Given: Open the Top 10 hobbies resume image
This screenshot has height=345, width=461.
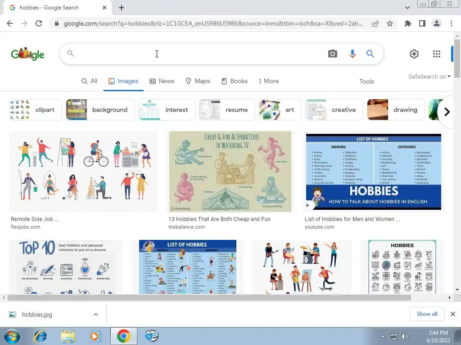Looking at the screenshot, I should pos(66,267).
